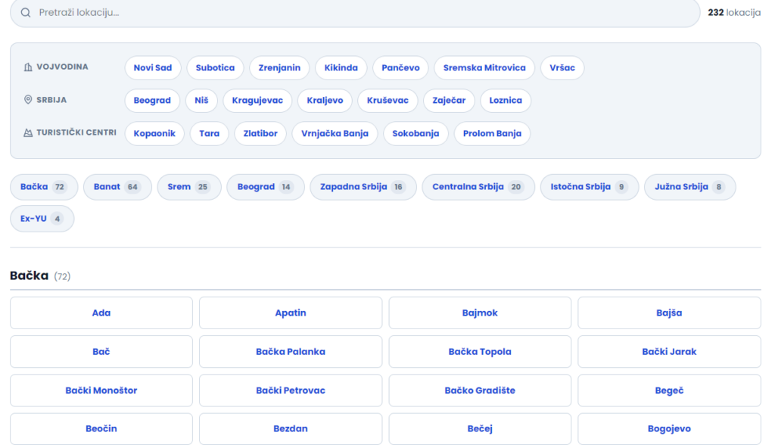Click the Turistički centri mountain icon

point(29,133)
